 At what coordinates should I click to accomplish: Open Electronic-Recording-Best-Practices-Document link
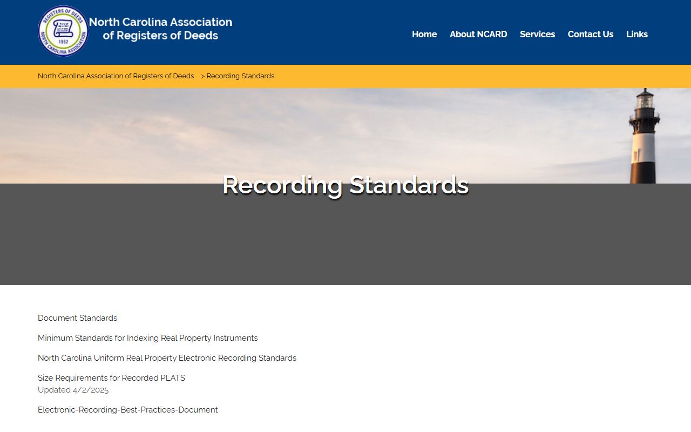pyautogui.click(x=128, y=410)
